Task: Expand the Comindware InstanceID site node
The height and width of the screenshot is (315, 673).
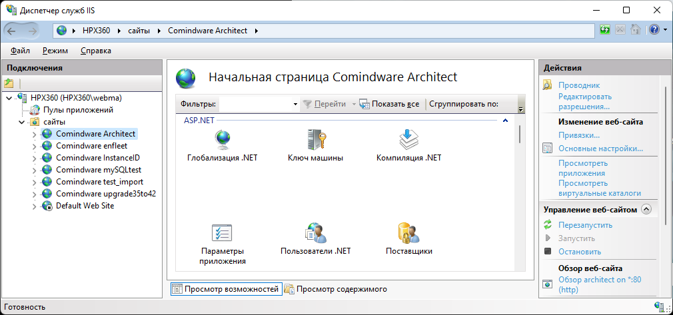Action: 35,158
